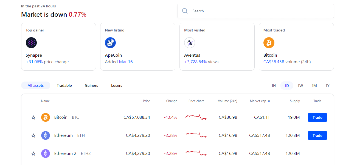Set time range to 1W
This screenshot has height=165, width=357.
pos(300,86)
